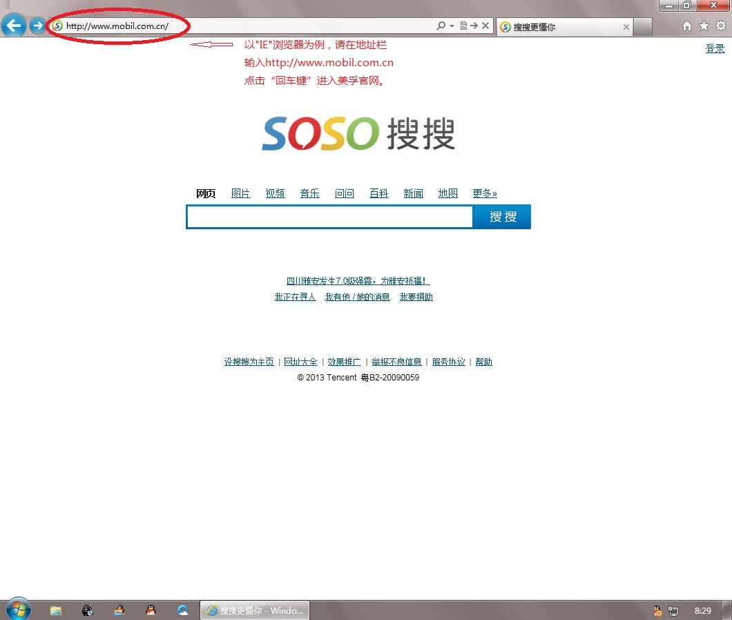The image size is (732, 620).
Task: Click the stop loading X icon in address bar
Action: coord(485,26)
